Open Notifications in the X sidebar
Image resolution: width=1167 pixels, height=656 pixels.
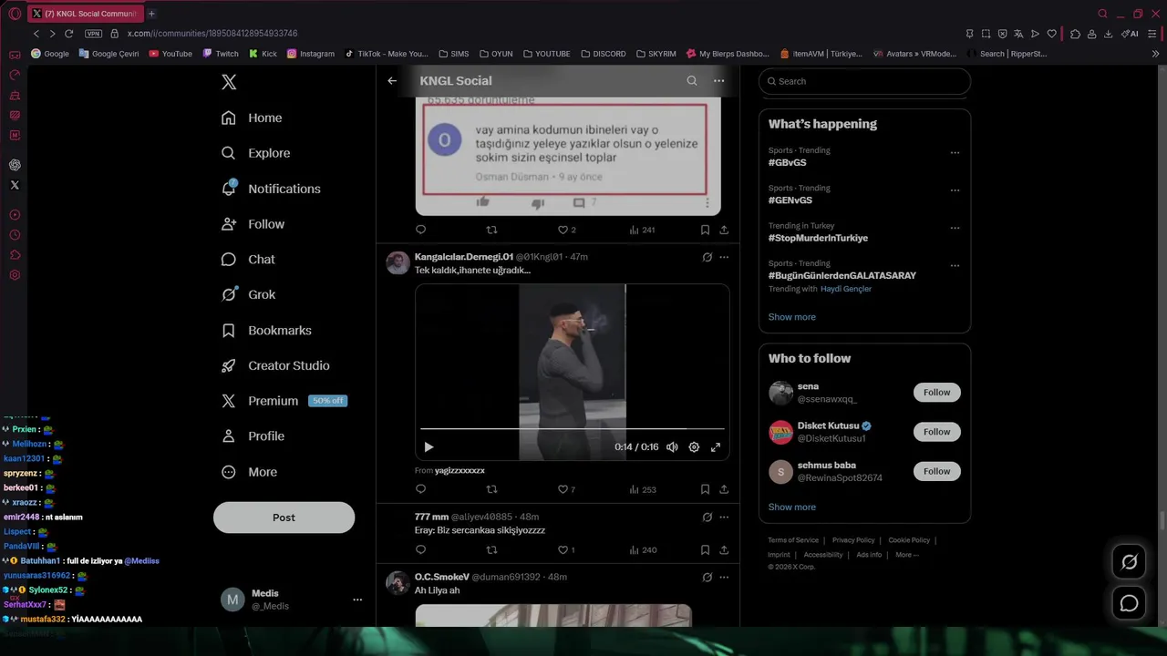click(271, 189)
